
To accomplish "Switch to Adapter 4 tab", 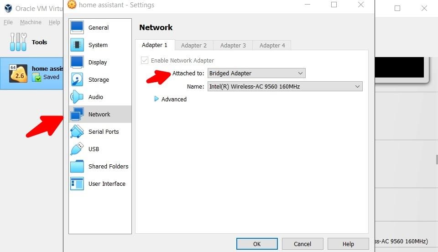I will coord(272,45).
